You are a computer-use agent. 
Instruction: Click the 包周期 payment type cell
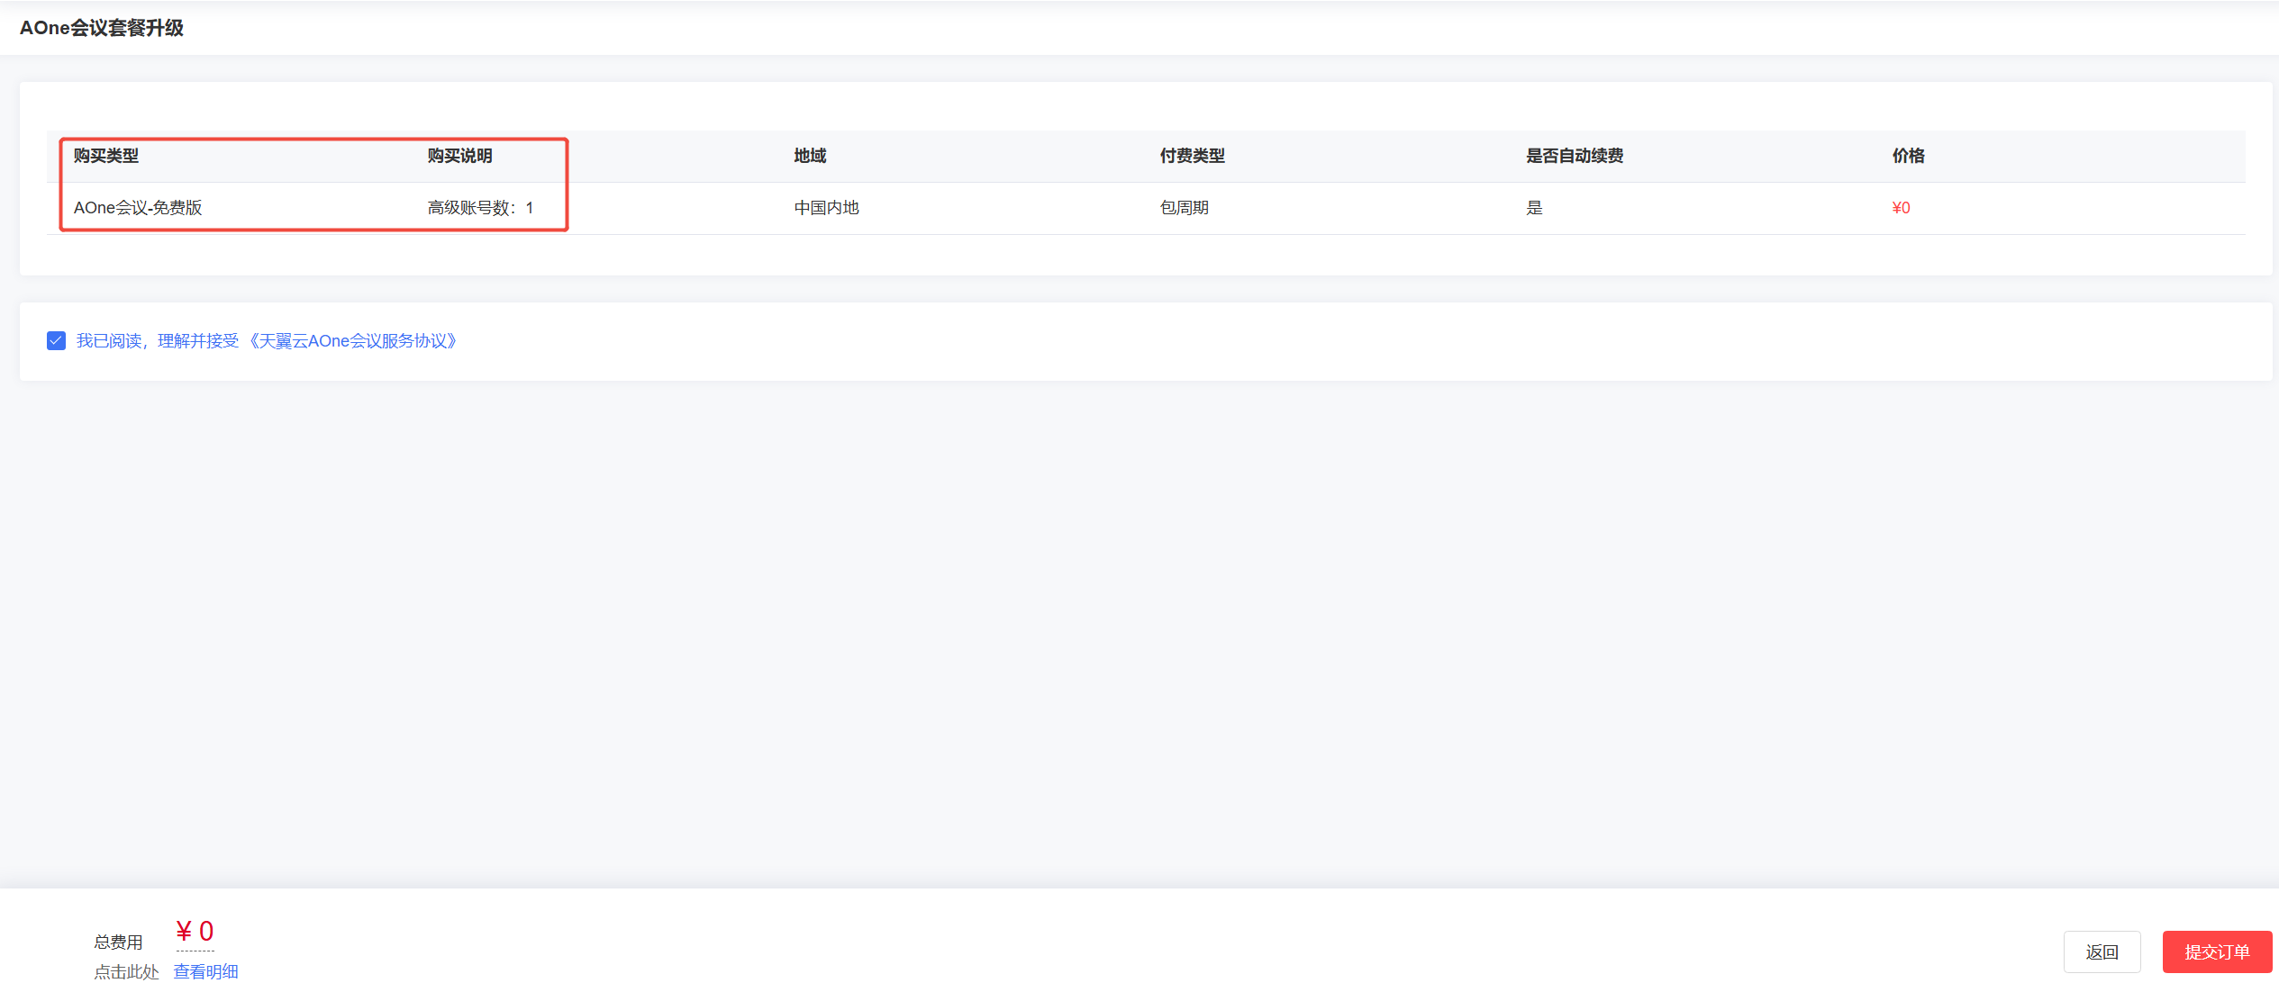[1184, 208]
